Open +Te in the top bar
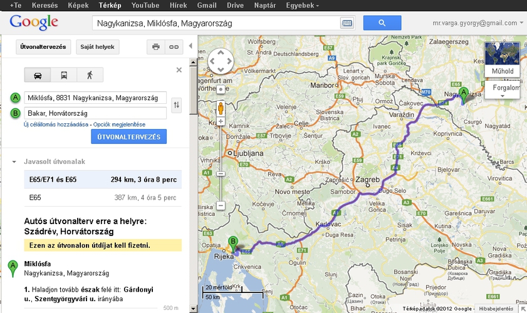 [x=16, y=6]
